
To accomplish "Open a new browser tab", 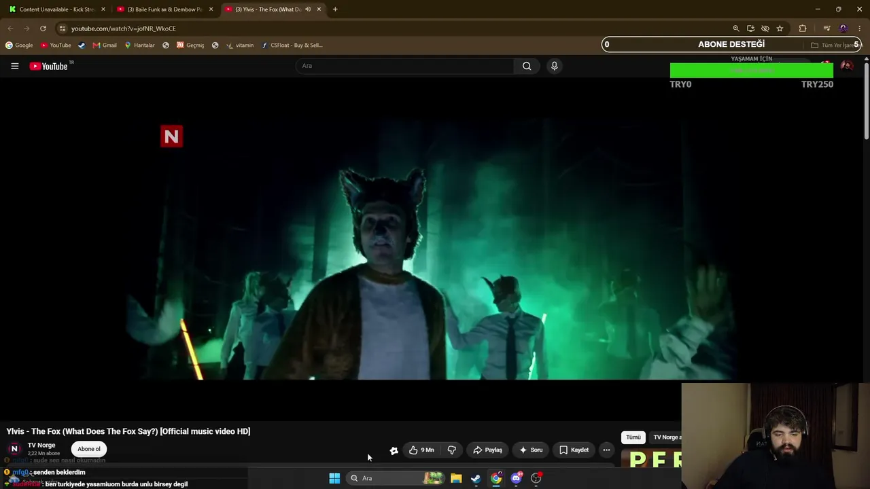I will pos(335,10).
